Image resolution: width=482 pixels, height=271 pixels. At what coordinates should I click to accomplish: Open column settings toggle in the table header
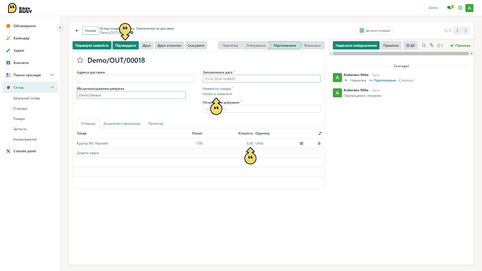point(320,133)
